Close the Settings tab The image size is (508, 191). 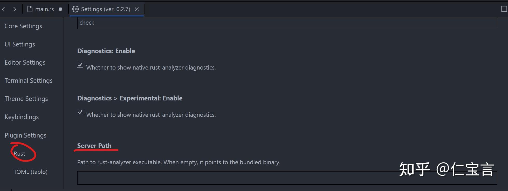pos(137,9)
